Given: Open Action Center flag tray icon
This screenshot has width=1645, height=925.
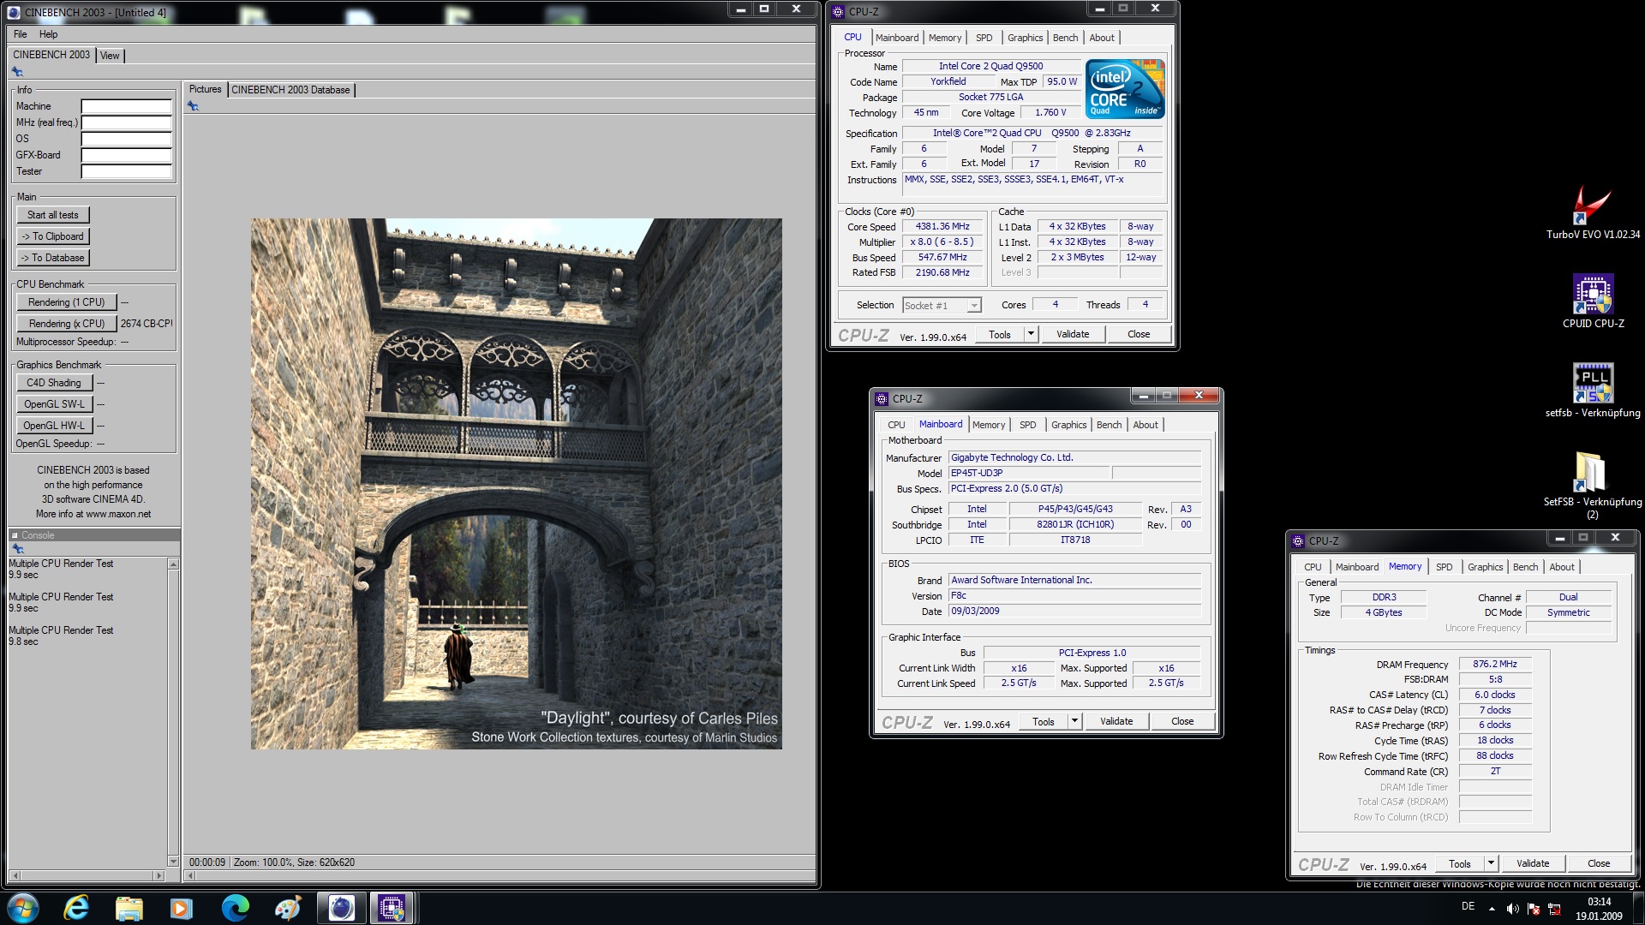Looking at the screenshot, I should (1534, 909).
